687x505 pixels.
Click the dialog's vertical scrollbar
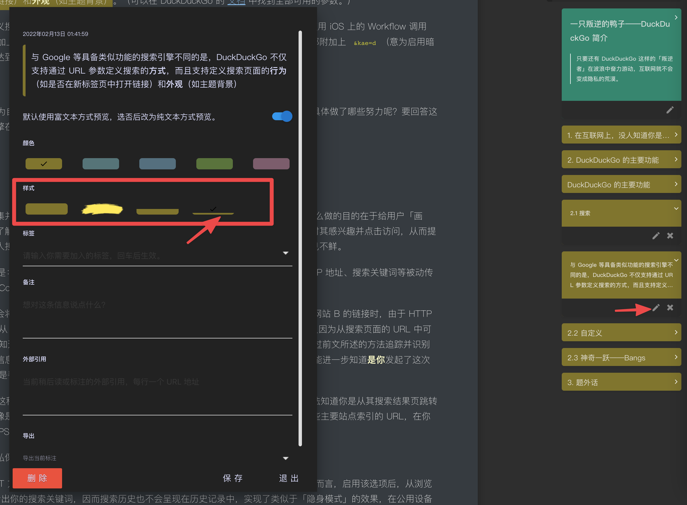pos(300,238)
